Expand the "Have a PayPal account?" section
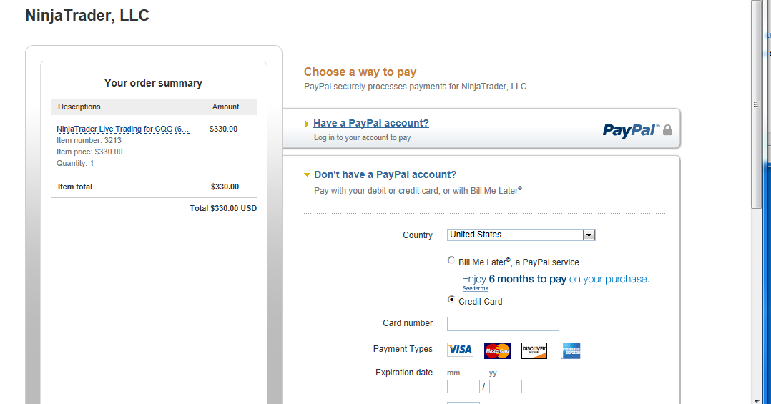This screenshot has height=404, width=771. tap(308, 124)
